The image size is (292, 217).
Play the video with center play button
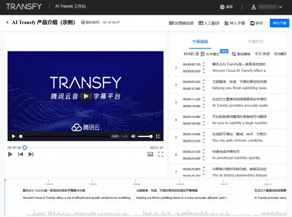pyautogui.click(x=86, y=96)
